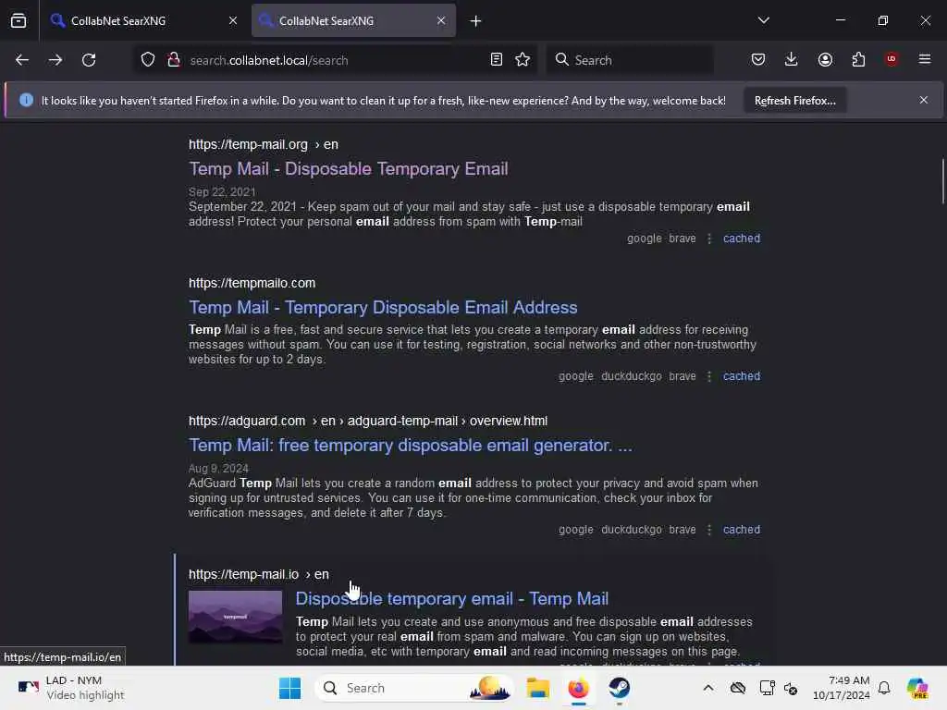947x710 pixels.
Task: Open the Downloads panel
Action: pyautogui.click(x=792, y=60)
